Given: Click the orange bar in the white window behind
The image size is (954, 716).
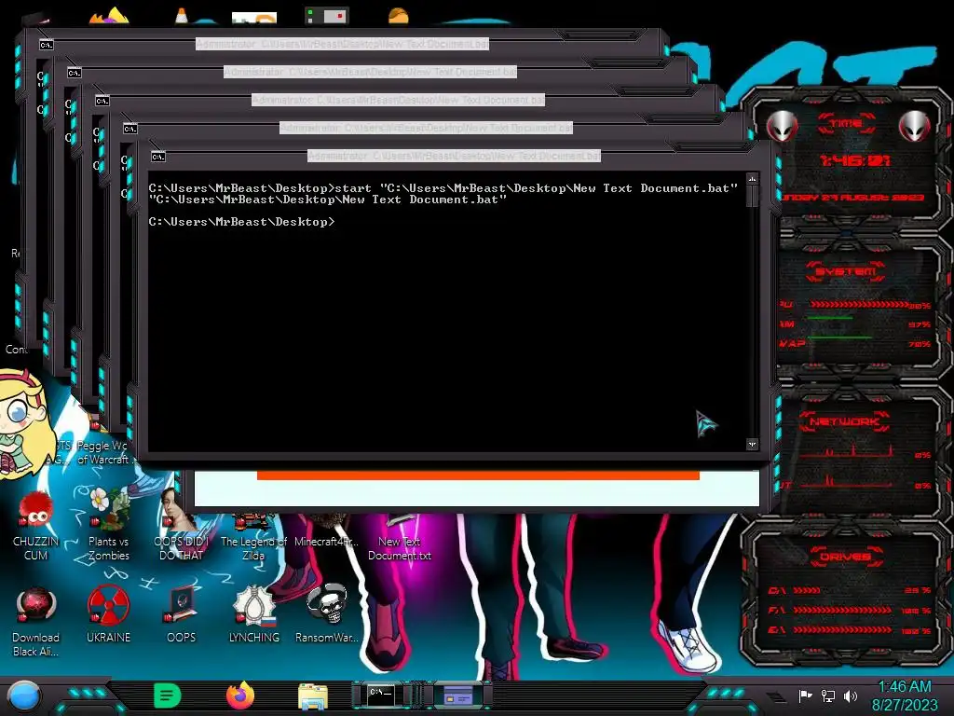Looking at the screenshot, I should (x=478, y=475).
